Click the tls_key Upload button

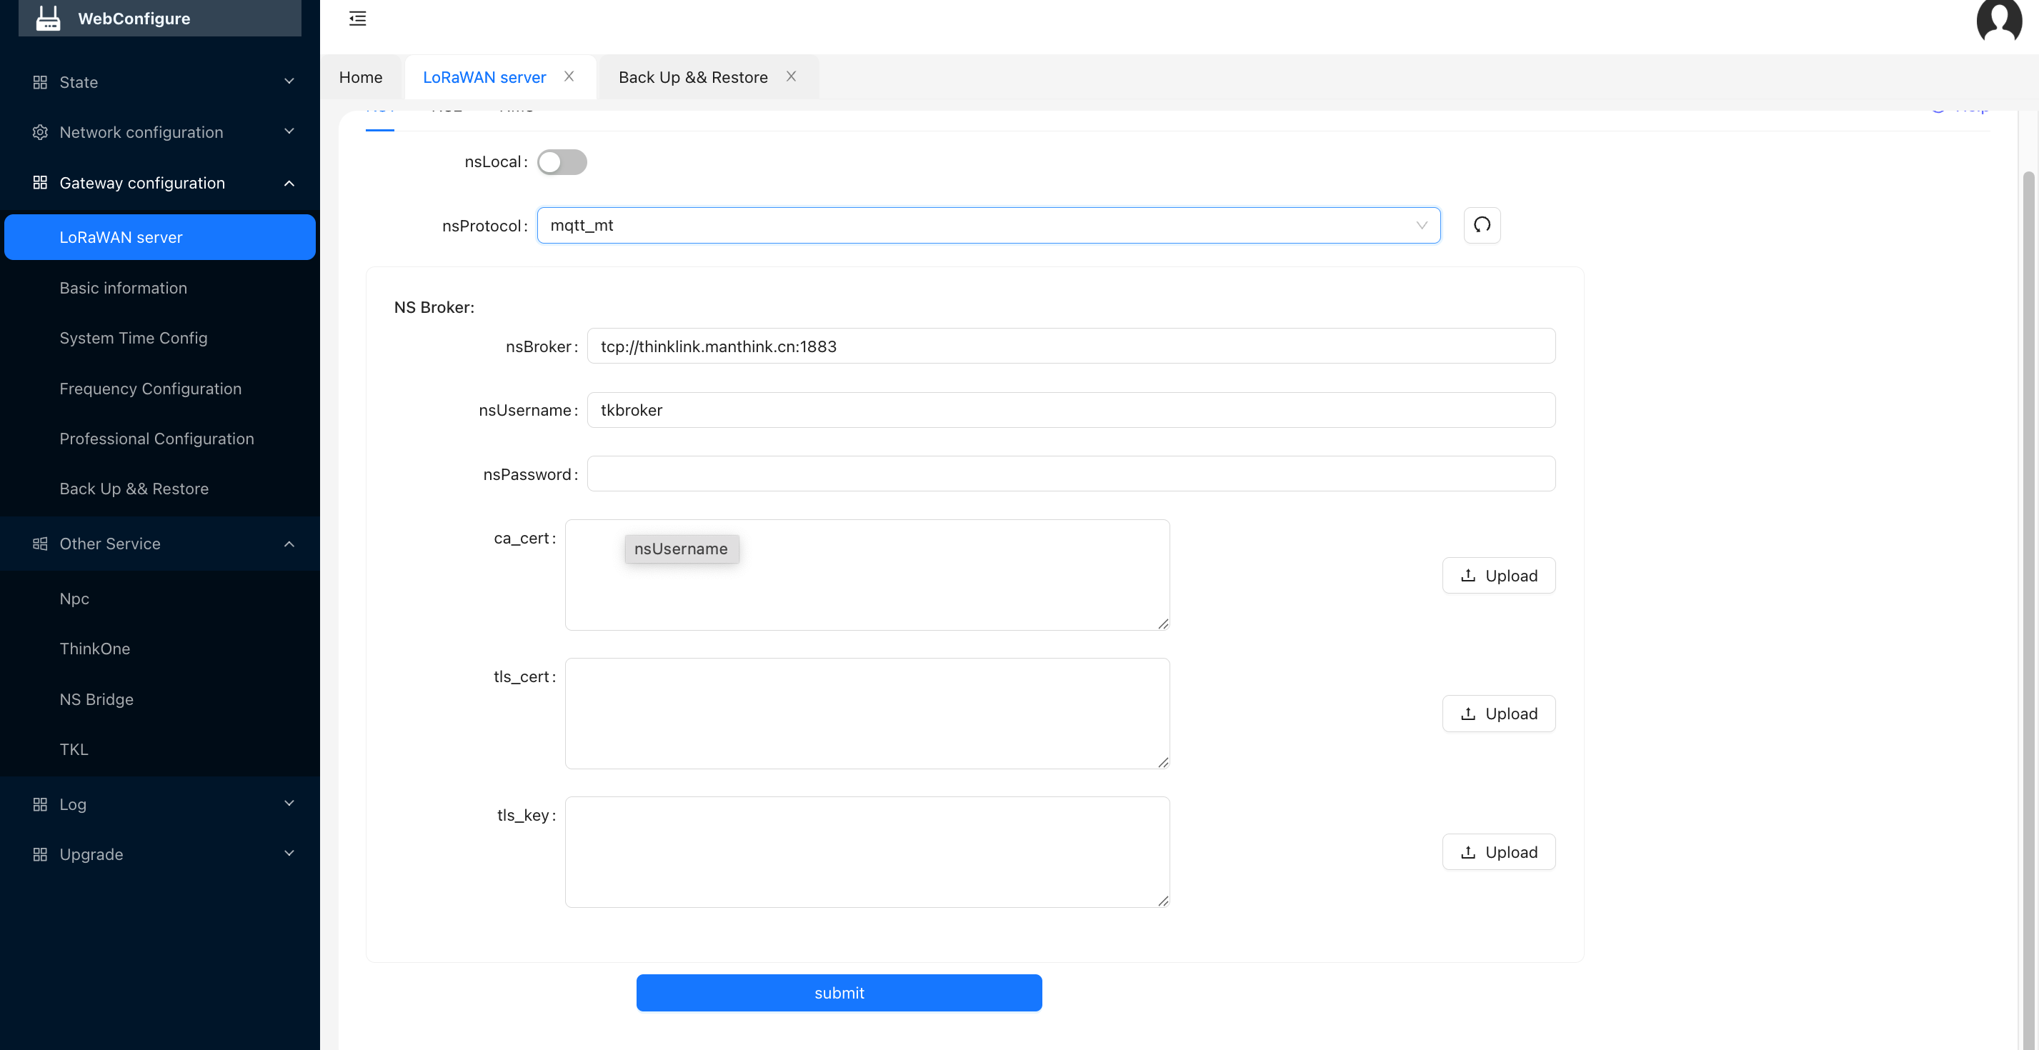point(1498,852)
